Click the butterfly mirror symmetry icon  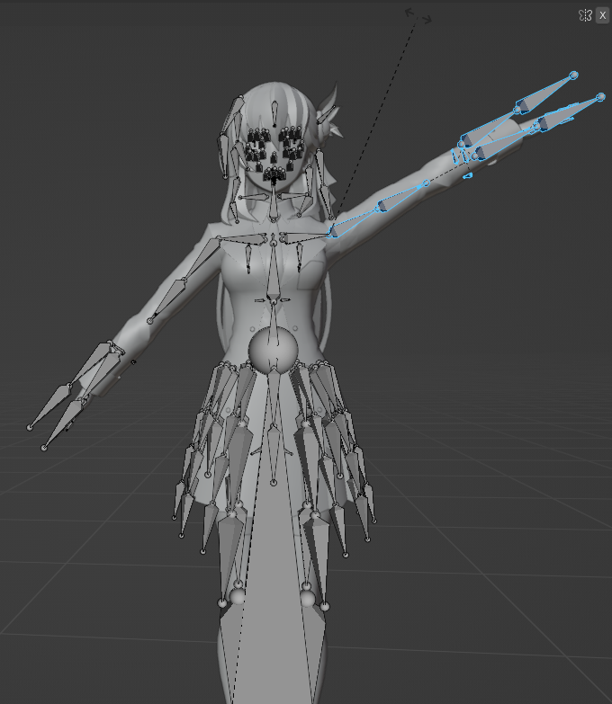click(x=585, y=15)
